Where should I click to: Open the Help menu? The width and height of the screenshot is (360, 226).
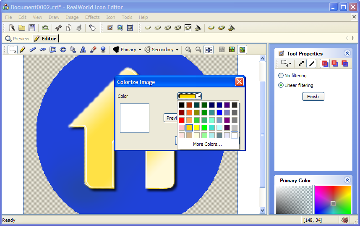(x=143, y=17)
